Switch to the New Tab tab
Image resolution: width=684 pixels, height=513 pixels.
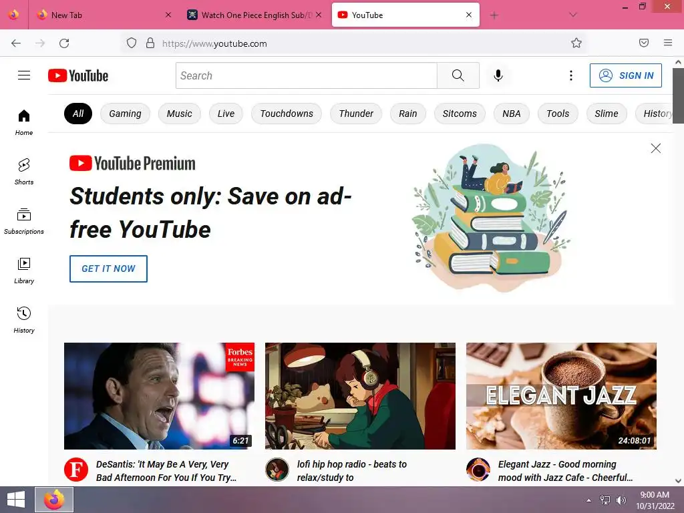[x=104, y=15]
